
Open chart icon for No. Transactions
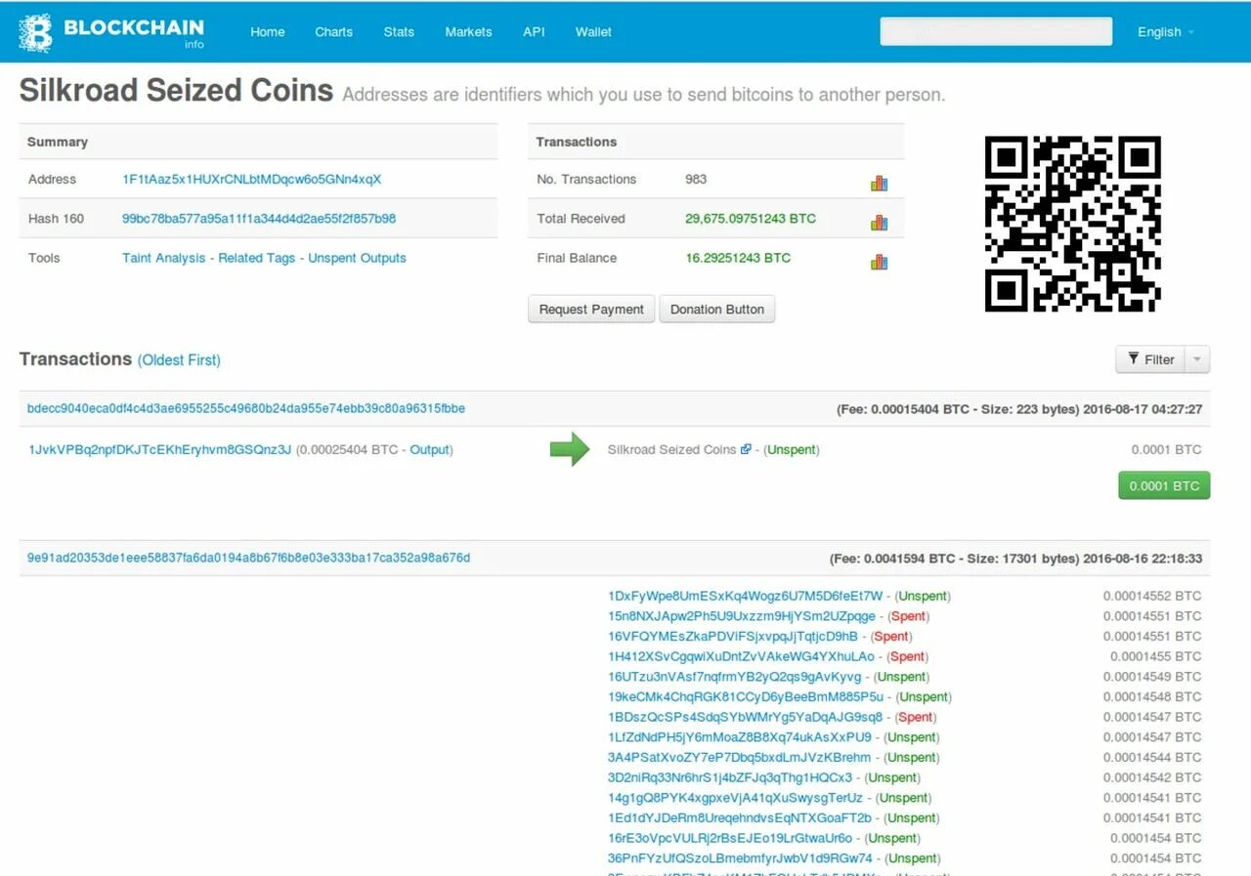[x=880, y=183]
